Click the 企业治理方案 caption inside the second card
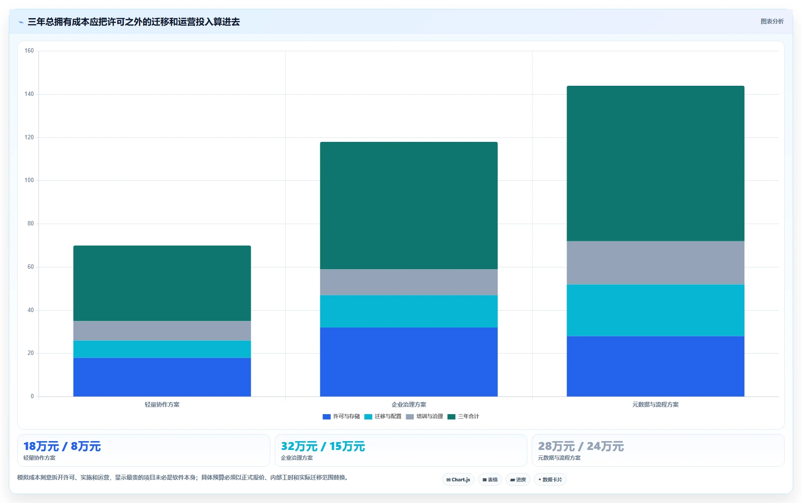 (297, 458)
